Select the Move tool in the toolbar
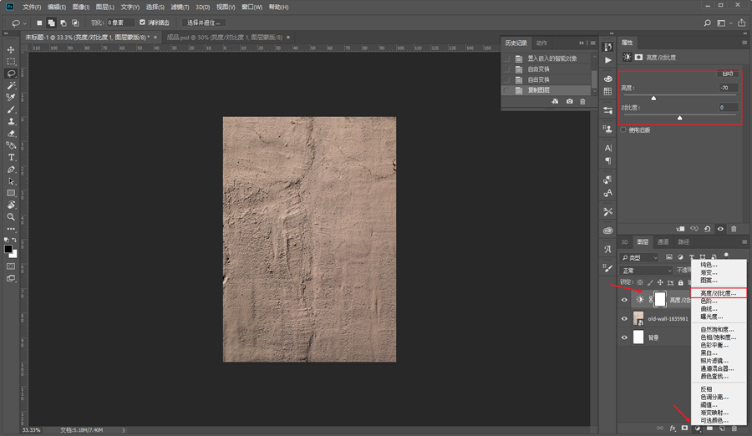This screenshot has height=436, width=752. point(11,50)
